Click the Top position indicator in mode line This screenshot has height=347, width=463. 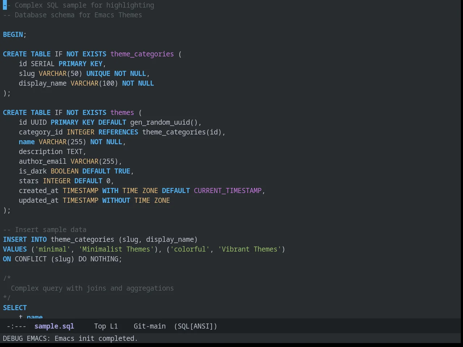click(100, 326)
